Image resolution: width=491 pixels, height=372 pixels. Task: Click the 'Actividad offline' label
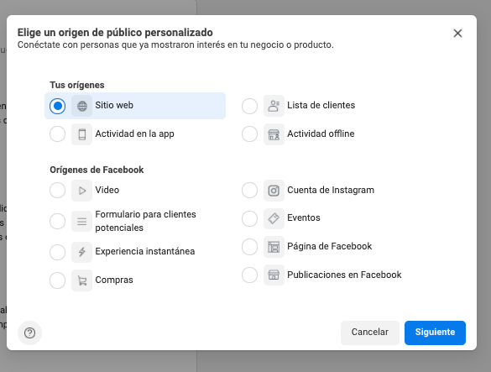(x=321, y=134)
